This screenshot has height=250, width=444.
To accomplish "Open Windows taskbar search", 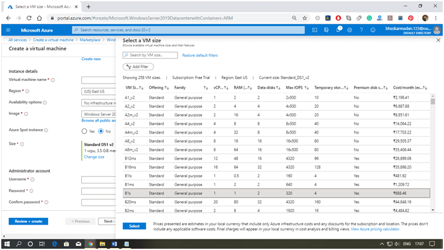I will (18, 244).
